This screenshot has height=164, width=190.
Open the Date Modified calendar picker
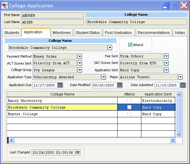point(120,85)
